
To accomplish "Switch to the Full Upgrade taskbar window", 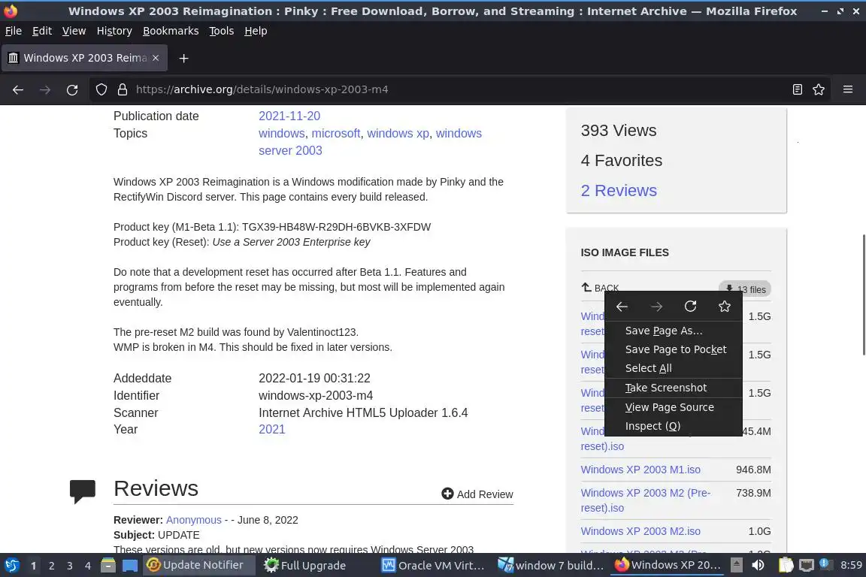I will [x=316, y=565].
